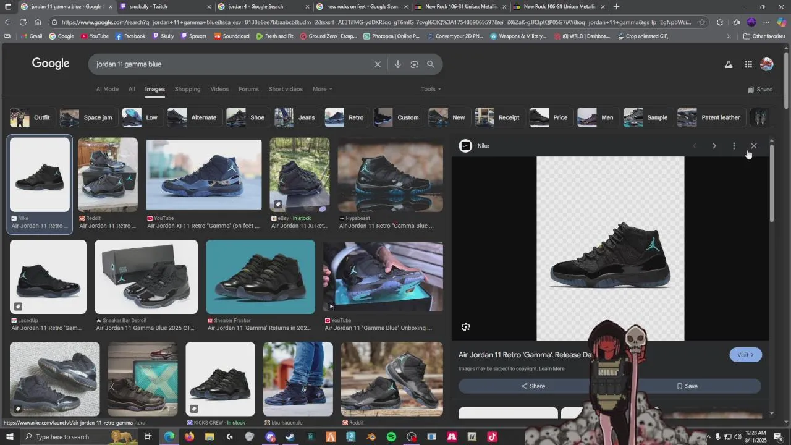Open Sneaker Freaker Gamma Returns image
Screen dimensions: 791x445
pyautogui.click(x=260, y=277)
